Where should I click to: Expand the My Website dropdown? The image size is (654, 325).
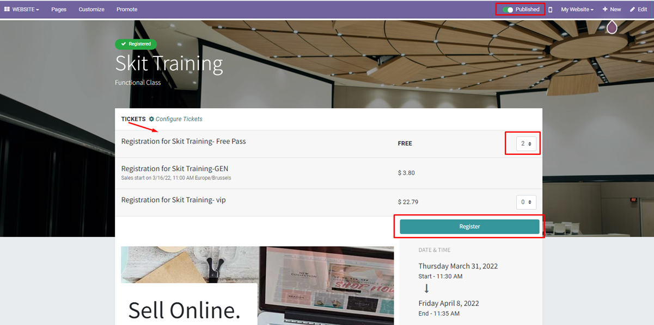click(577, 9)
